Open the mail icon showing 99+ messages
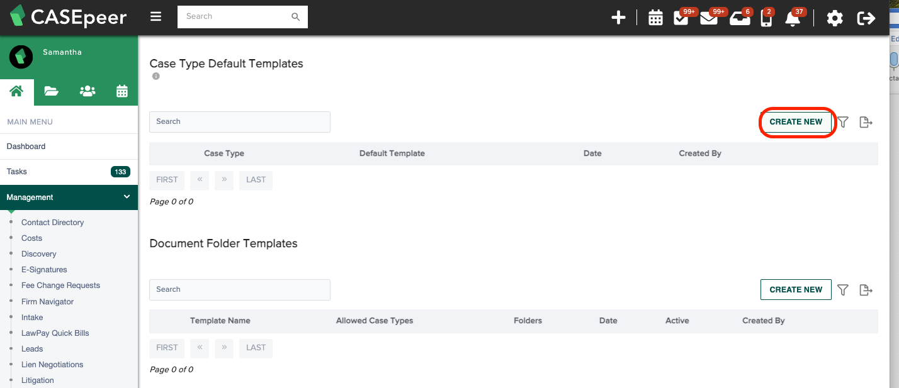 [x=710, y=19]
